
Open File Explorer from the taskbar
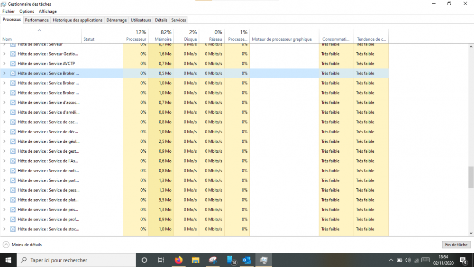195,260
